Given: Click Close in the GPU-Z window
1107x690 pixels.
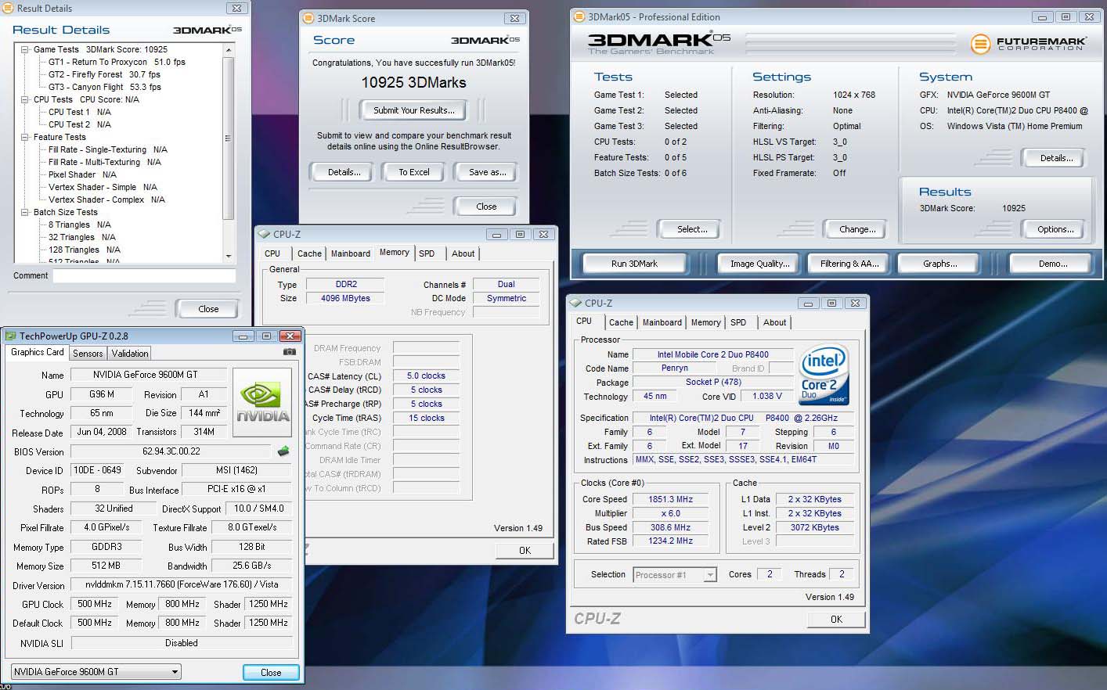Looking at the screenshot, I should coord(271,673).
